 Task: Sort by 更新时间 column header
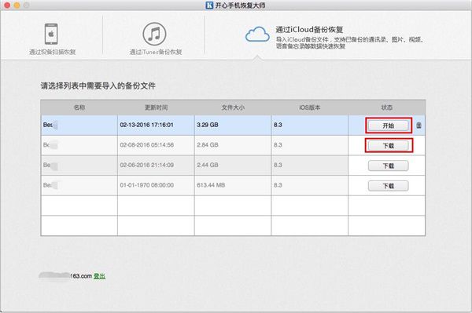[x=156, y=107]
